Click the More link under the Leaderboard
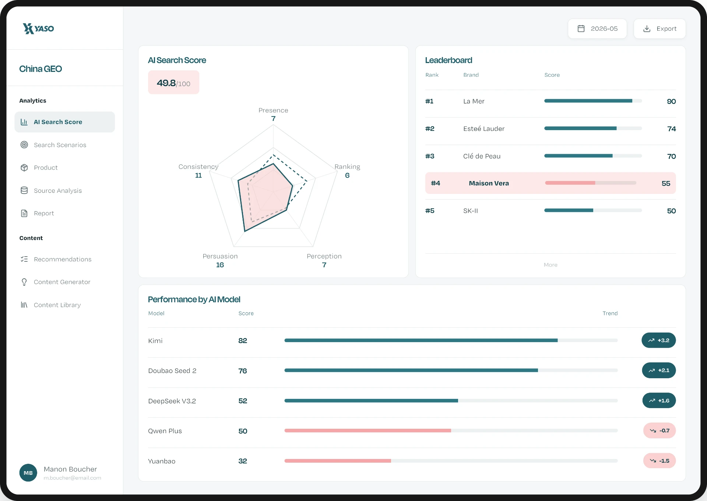707x501 pixels. pos(551,265)
